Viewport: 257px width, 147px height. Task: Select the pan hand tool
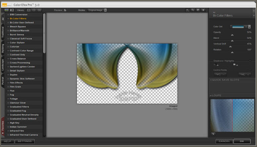[198, 10]
